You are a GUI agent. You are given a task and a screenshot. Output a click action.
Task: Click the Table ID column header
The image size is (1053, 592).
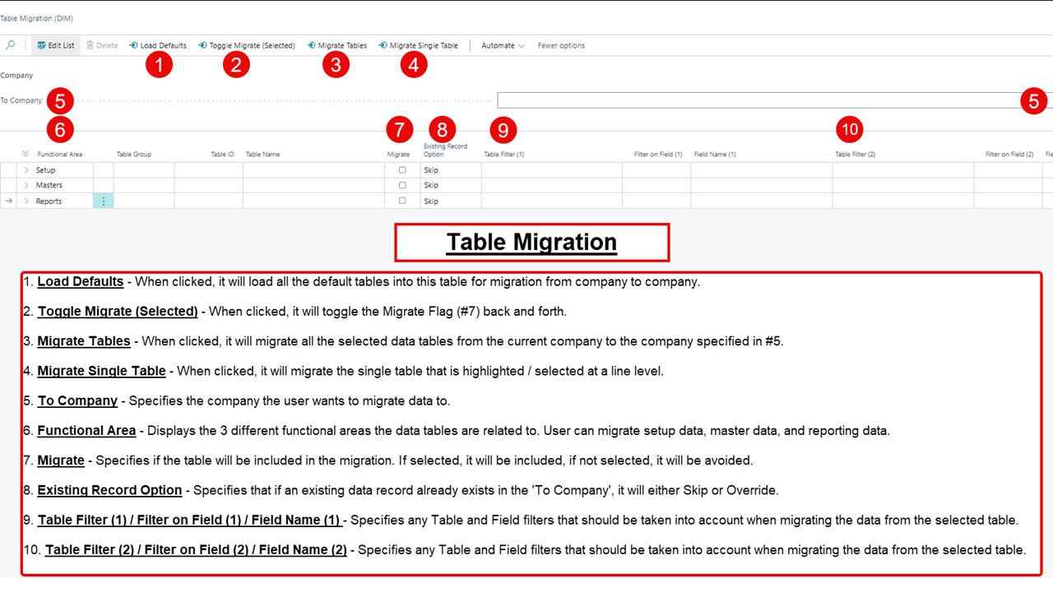[222, 155]
